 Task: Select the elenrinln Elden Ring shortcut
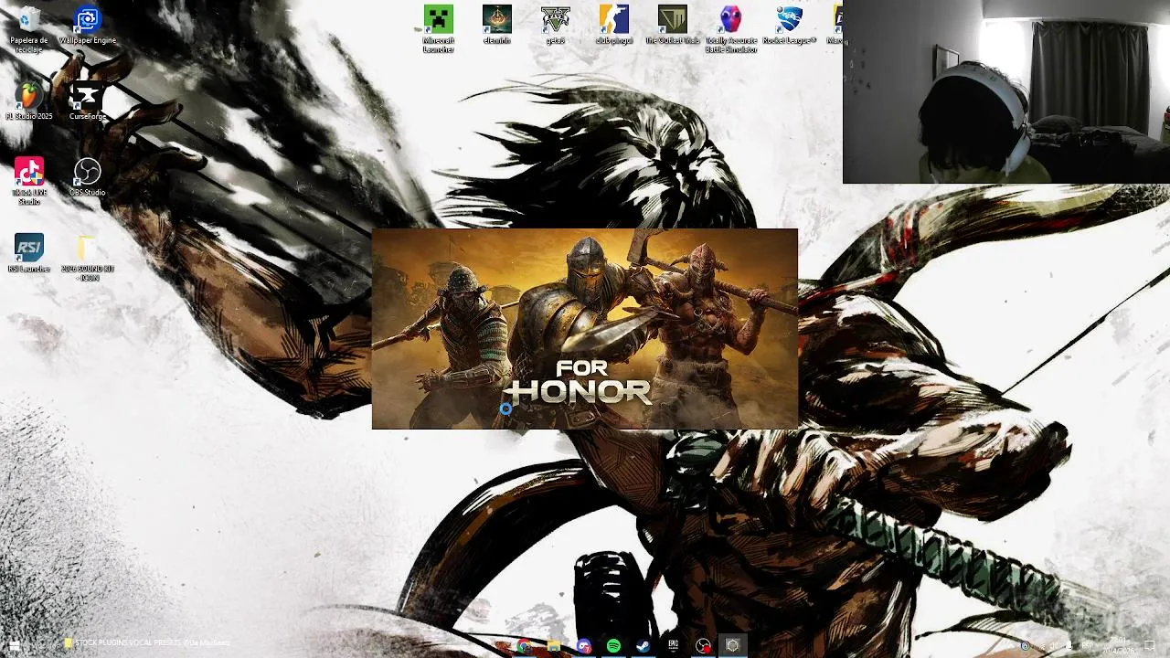pyautogui.click(x=497, y=25)
